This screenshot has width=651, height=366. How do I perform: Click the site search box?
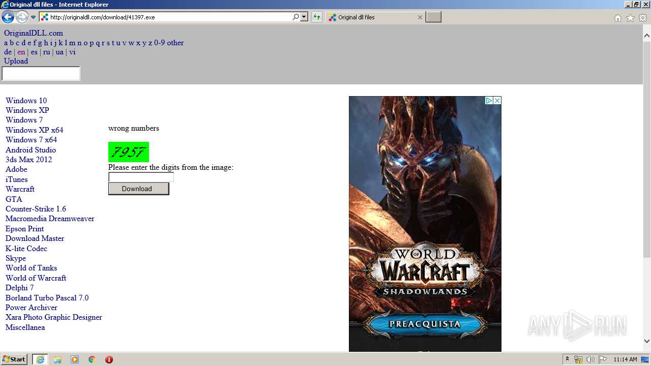(x=41, y=74)
